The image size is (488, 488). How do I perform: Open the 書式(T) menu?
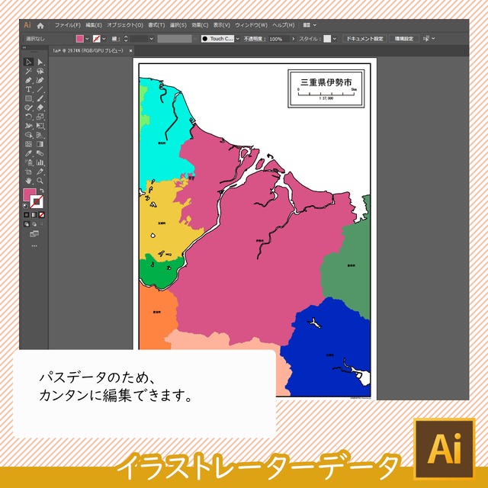156,25
